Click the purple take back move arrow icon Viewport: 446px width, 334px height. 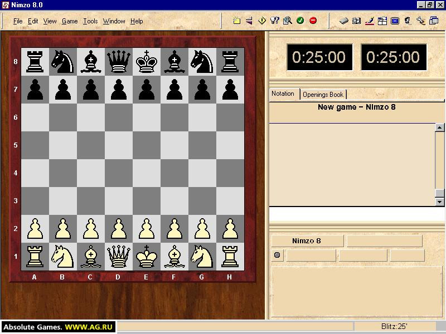[x=249, y=21]
